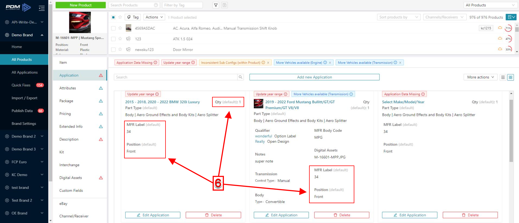Click the application cards vertical scrollbar

pyautogui.click(x=511, y=131)
